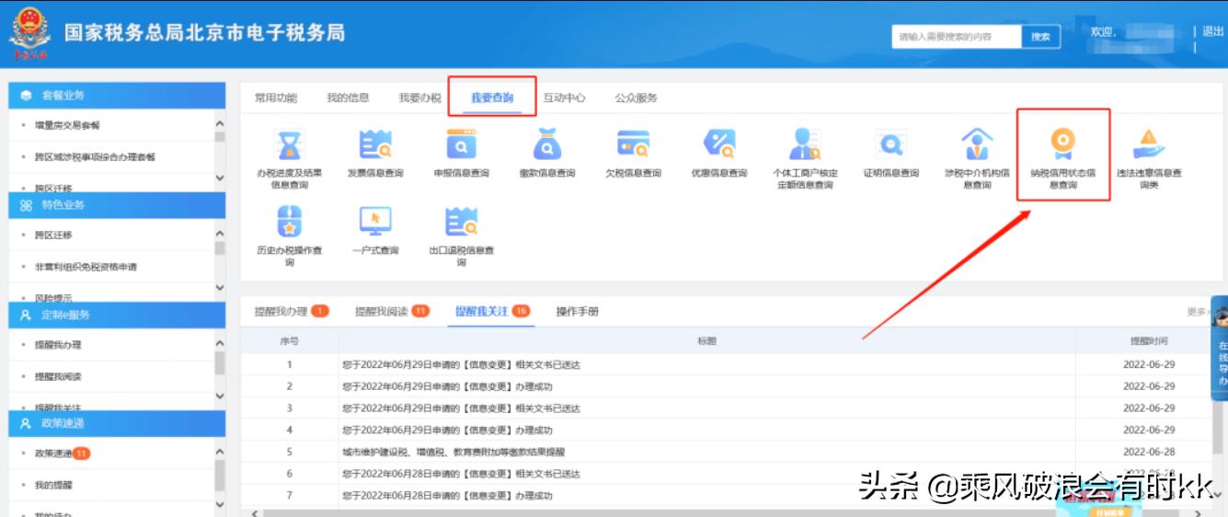This screenshot has height=517, width=1228.
Task: Click left arrow of table horizontal scrollbar
Action: coord(255,513)
